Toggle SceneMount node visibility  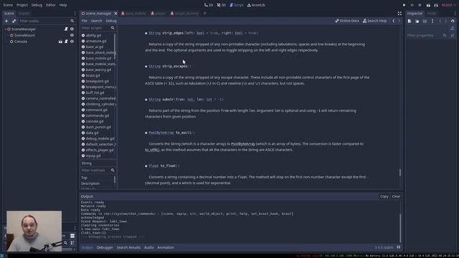(72, 35)
